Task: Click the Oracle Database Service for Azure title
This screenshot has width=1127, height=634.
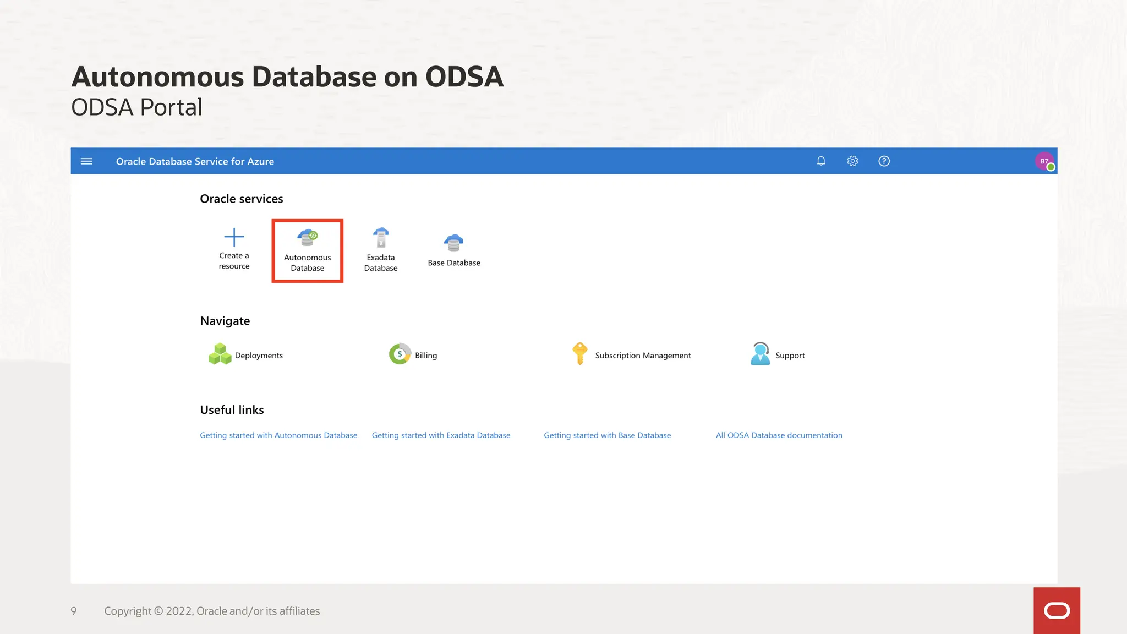Action: pos(195,161)
